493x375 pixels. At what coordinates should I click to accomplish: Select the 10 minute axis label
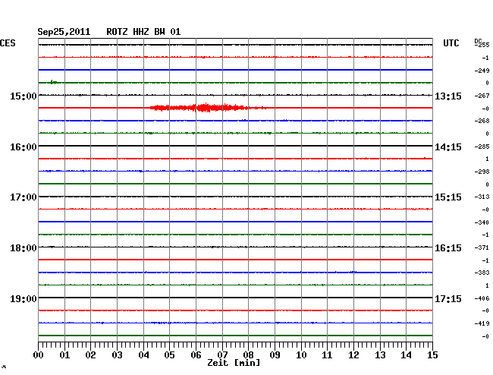tap(301, 355)
